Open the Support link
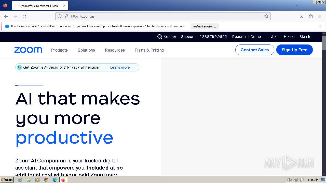The image size is (326, 183). pos(188,37)
